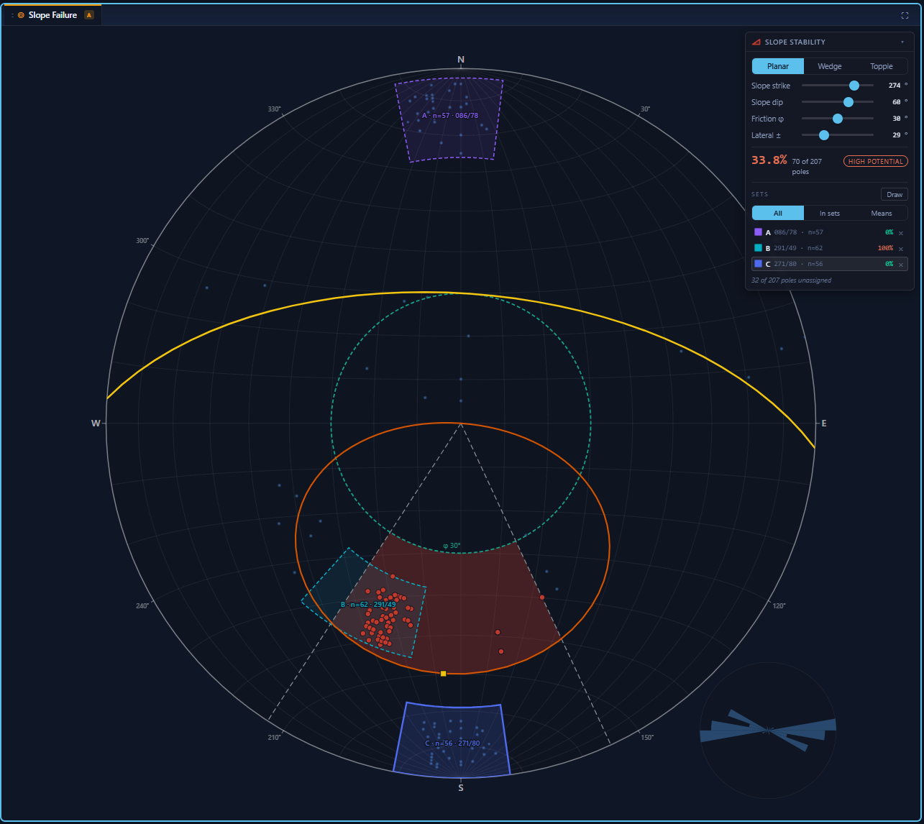Click the fullscreen expand icon
Viewport: 924px width, 824px height.
905,15
